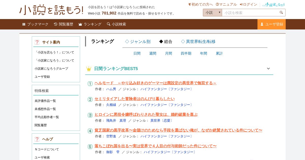Switch to the ジャンル別 ranking tab
The height and width of the screenshot is (160, 305).
click(x=138, y=42)
